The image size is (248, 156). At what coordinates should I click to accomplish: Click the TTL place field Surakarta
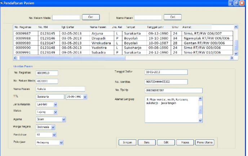tap(50, 97)
